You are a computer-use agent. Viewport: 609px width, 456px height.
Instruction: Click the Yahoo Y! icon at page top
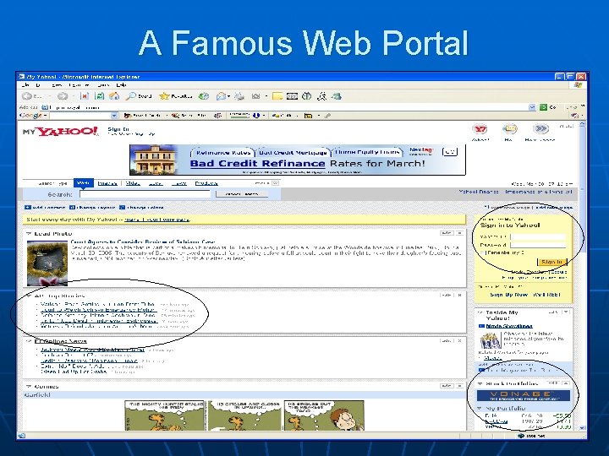[x=480, y=129]
